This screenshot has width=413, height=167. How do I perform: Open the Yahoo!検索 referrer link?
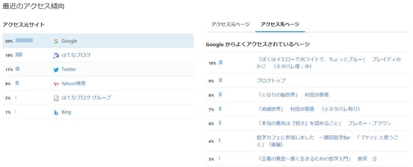pyautogui.click(x=74, y=83)
